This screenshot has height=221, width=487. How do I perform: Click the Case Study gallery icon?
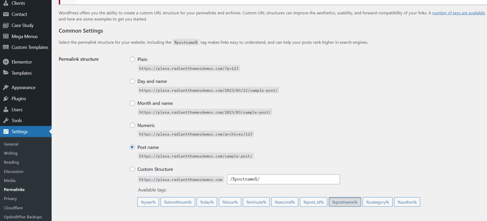[x=6, y=25]
